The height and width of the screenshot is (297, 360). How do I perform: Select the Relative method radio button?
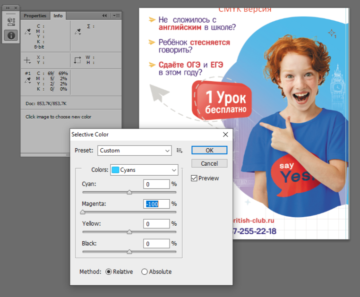pos(109,272)
